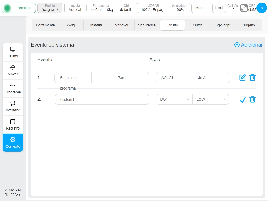The width and height of the screenshot is (268, 201).
Task: Select the Evento tab
Action: (172, 25)
